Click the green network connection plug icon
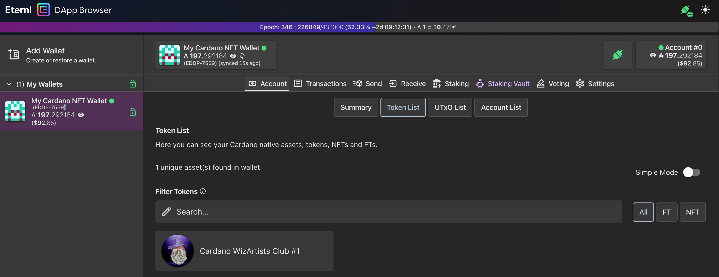This screenshot has width=719, height=277. pos(687,11)
